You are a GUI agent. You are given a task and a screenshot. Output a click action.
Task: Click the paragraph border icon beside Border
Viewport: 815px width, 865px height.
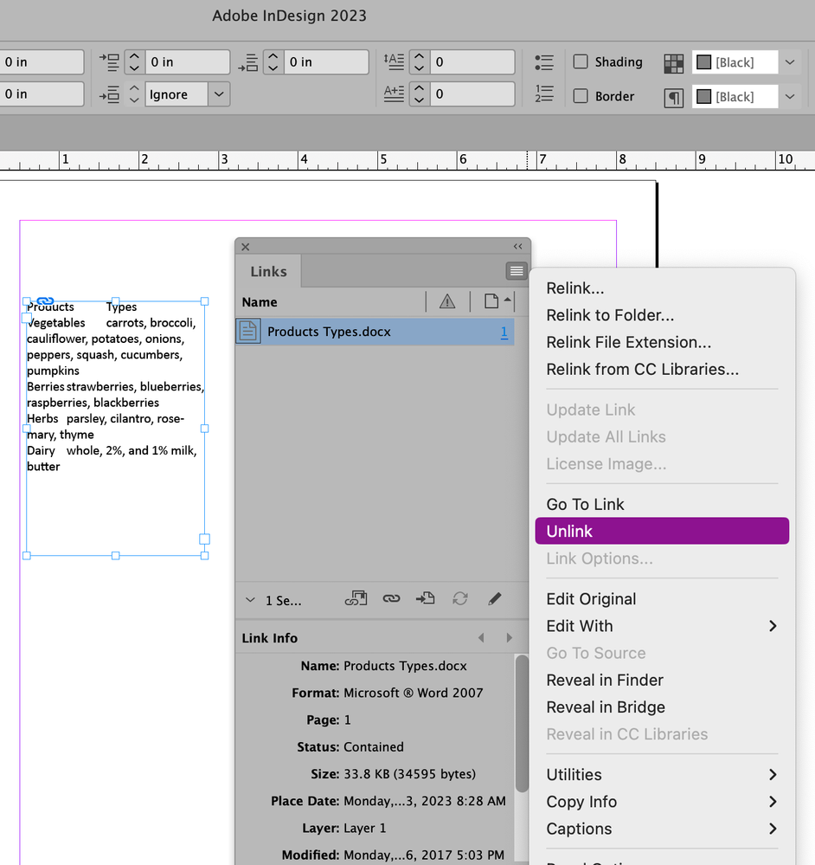(x=673, y=98)
